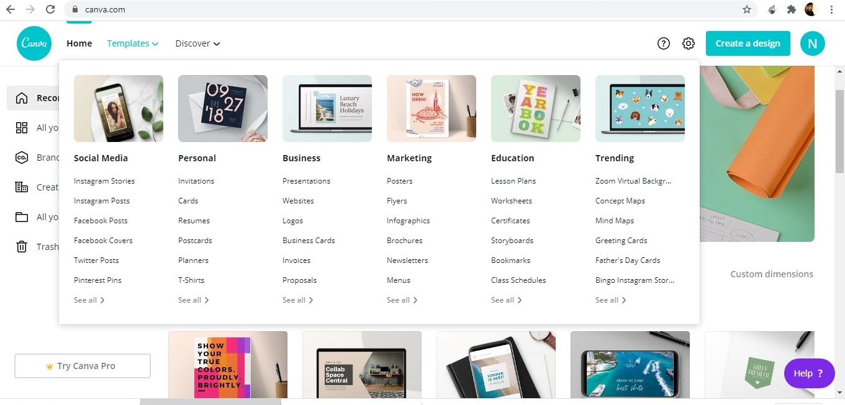Click the Brand Kit sidebar icon
Viewport: 845px width, 405px height.
click(x=22, y=158)
